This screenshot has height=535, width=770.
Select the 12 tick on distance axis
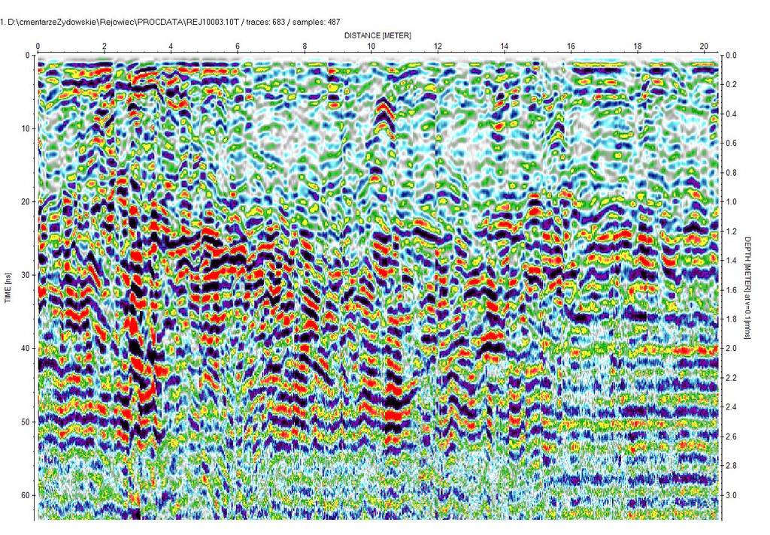(438, 47)
